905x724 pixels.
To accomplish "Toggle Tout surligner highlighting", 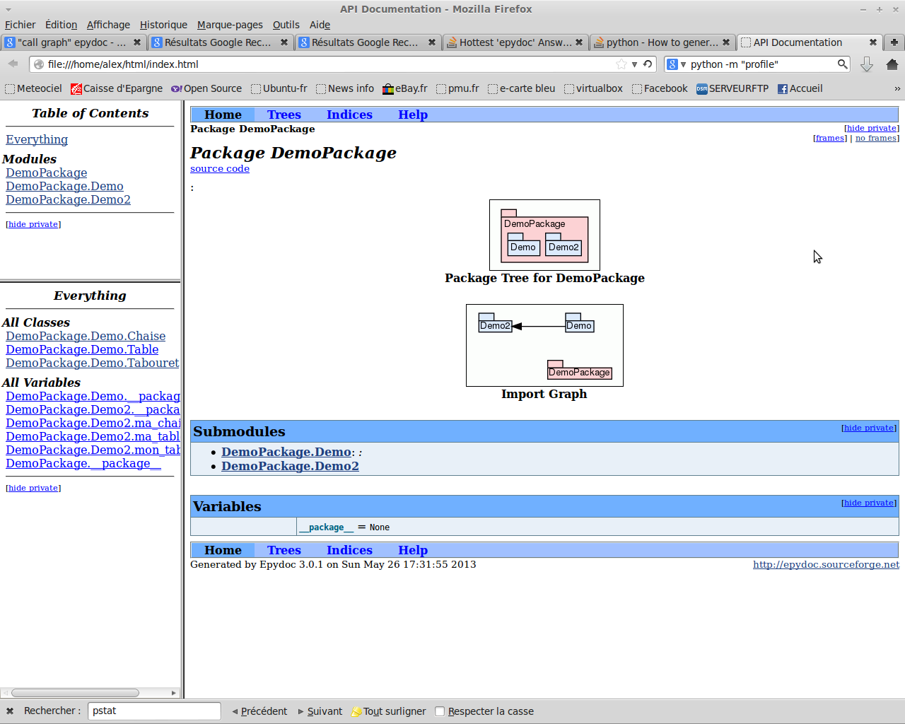I will pos(389,711).
